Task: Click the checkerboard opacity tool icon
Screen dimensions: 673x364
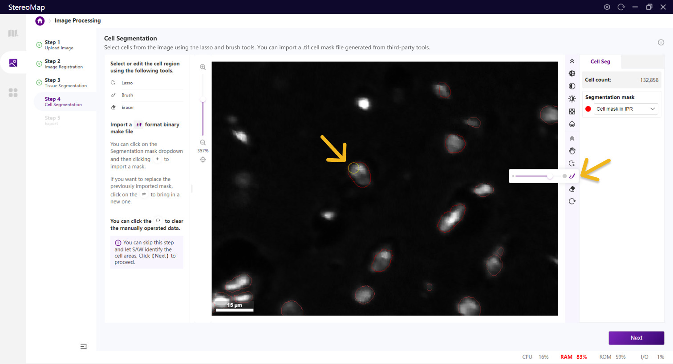Action: [572, 112]
